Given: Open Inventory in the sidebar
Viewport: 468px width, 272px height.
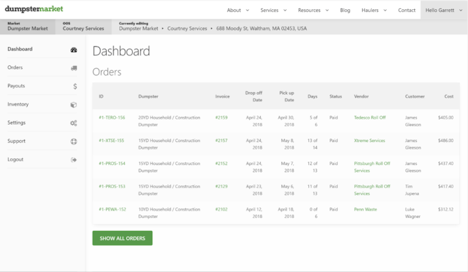Looking at the screenshot, I should pos(18,104).
